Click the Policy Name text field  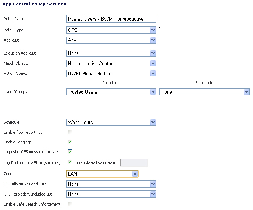[x=111, y=19]
